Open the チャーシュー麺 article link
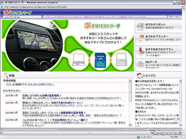This screenshot has height=139, width=186. click(x=70, y=120)
